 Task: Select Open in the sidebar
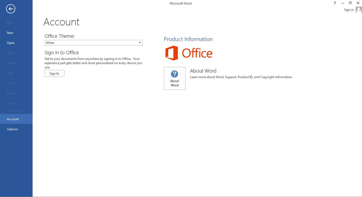tap(16, 43)
